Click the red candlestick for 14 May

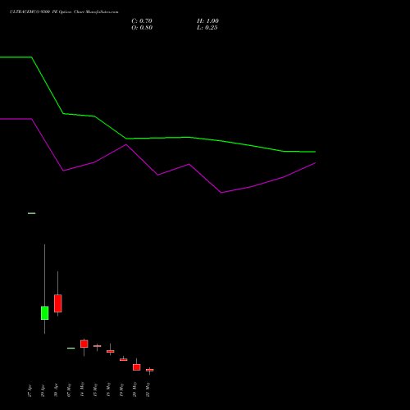(x=84, y=344)
